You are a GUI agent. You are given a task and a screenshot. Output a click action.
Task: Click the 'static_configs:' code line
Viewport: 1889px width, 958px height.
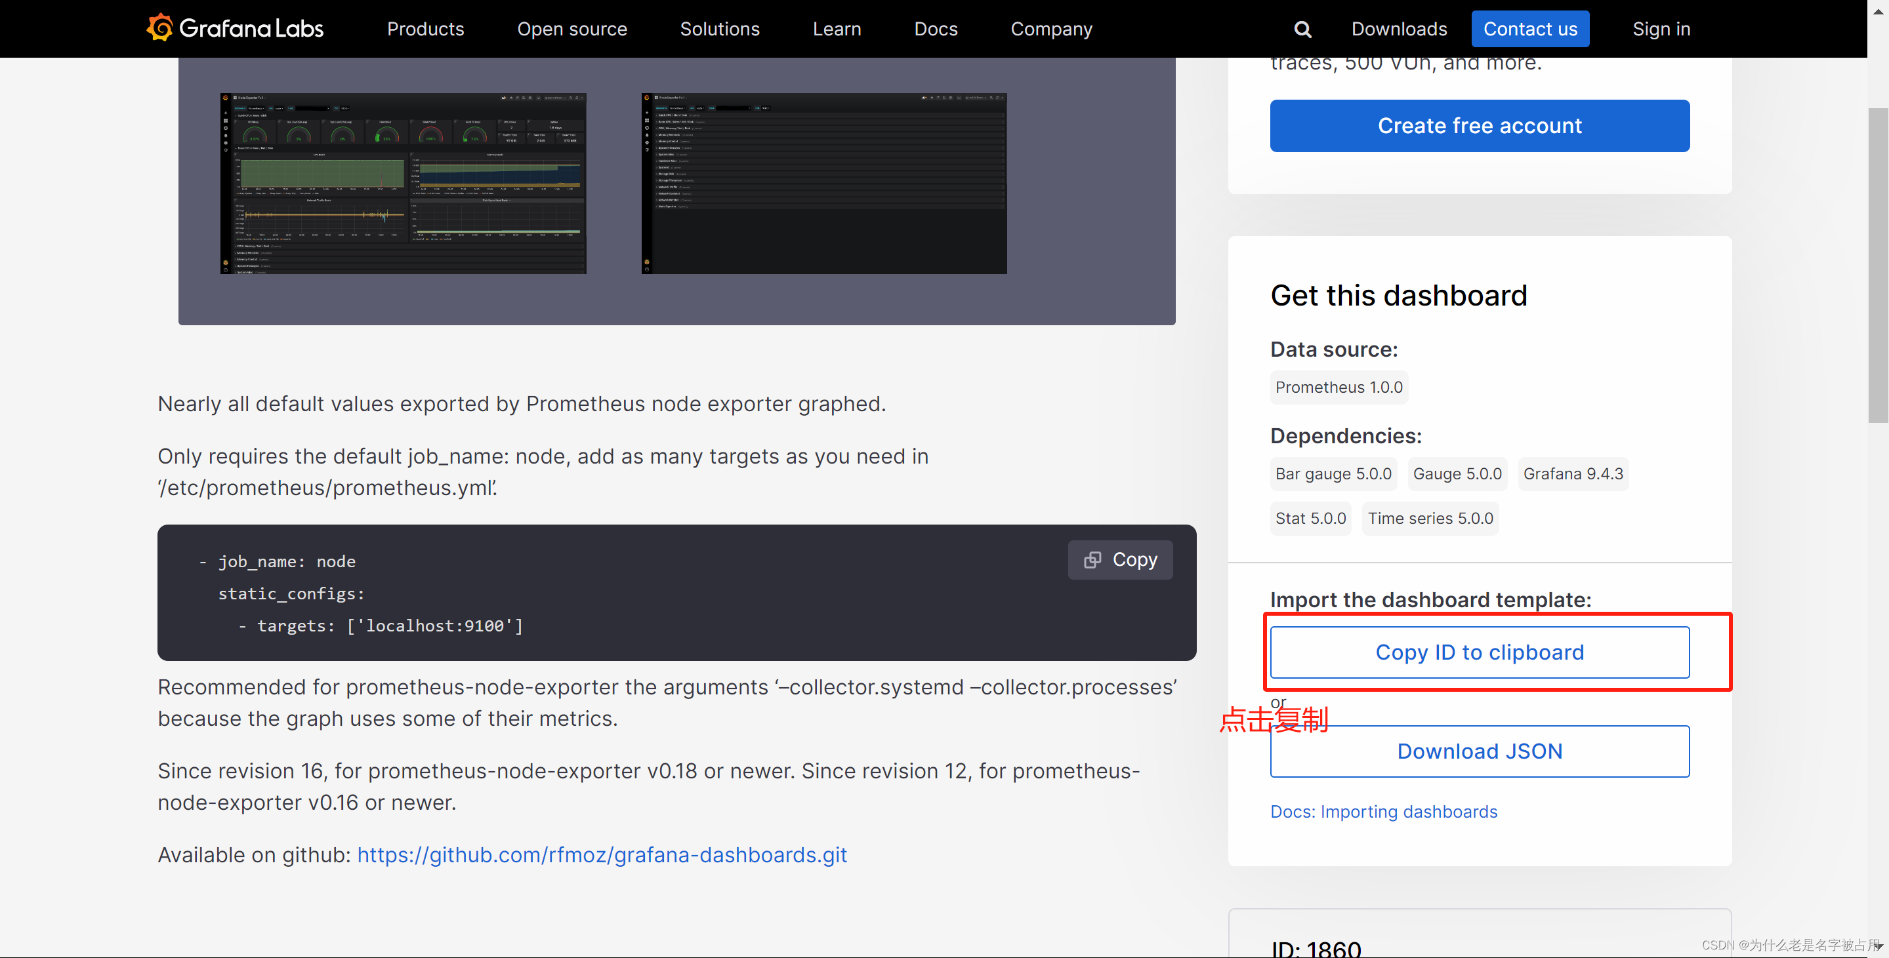(291, 593)
